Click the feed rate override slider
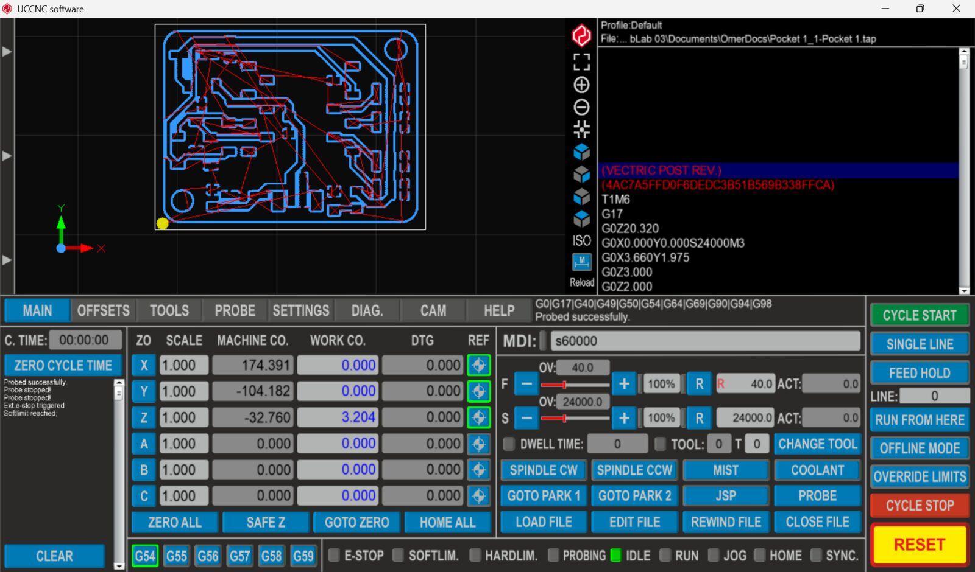975x572 pixels. 575,384
